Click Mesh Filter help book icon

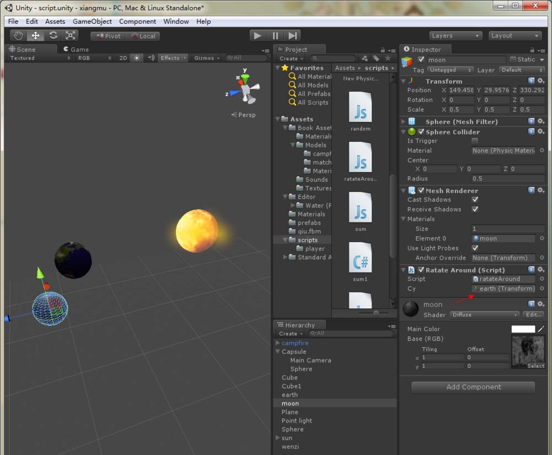[x=531, y=121]
